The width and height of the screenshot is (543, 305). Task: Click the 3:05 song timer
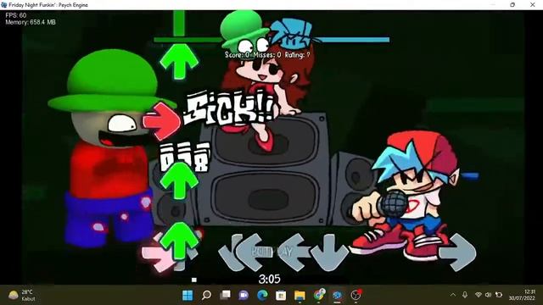(269, 279)
